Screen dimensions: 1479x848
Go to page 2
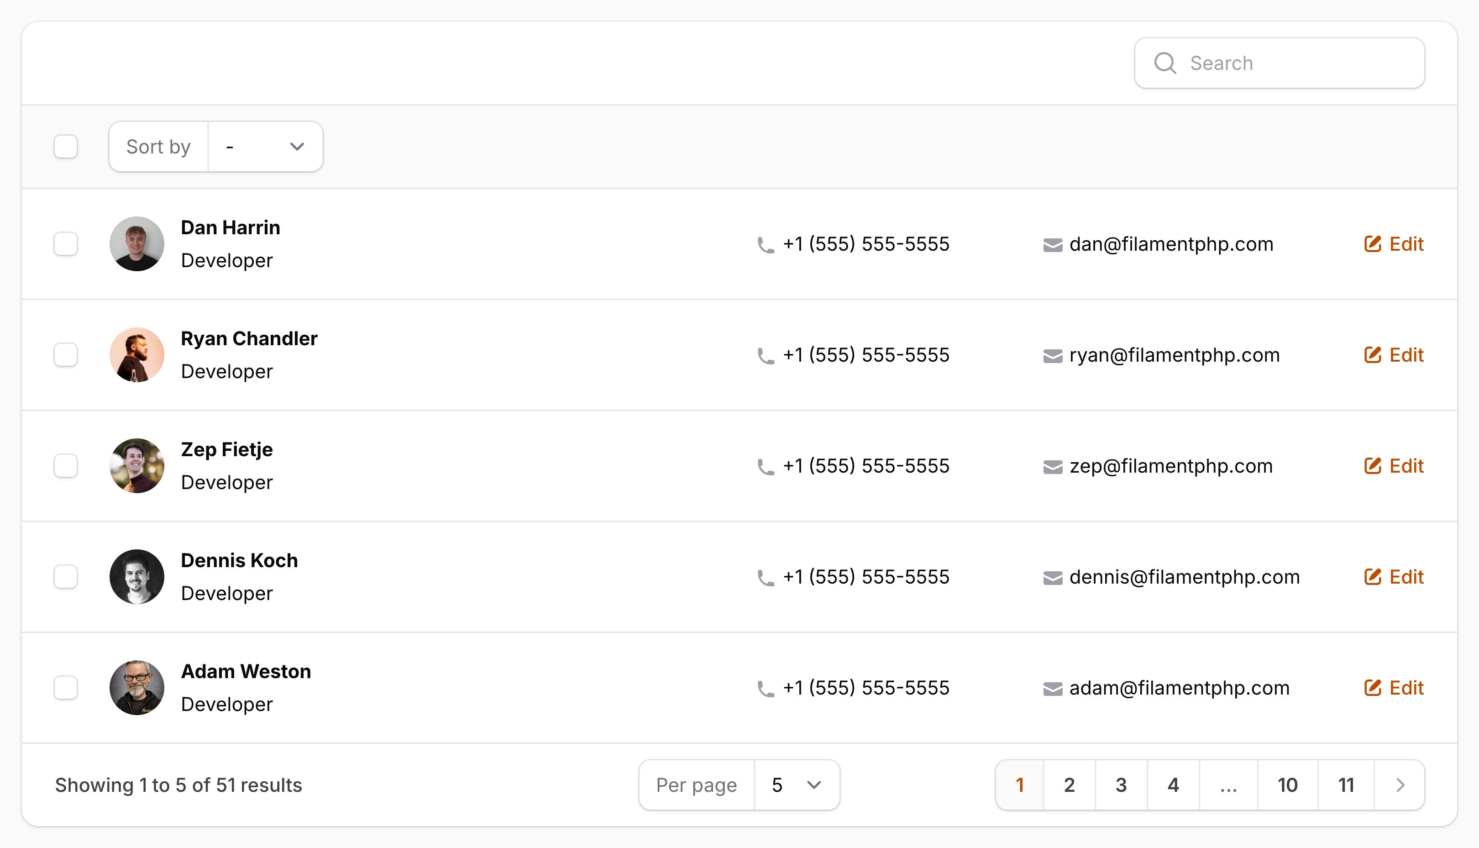point(1069,785)
